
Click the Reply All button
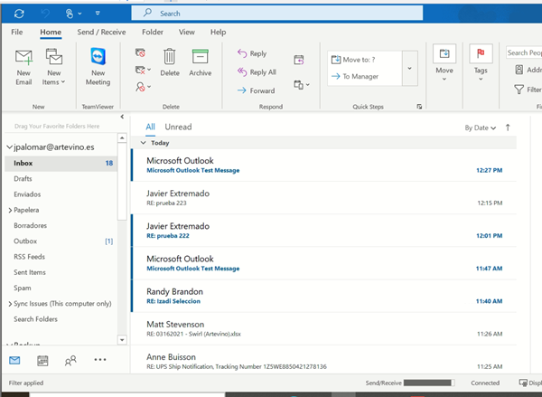click(257, 72)
